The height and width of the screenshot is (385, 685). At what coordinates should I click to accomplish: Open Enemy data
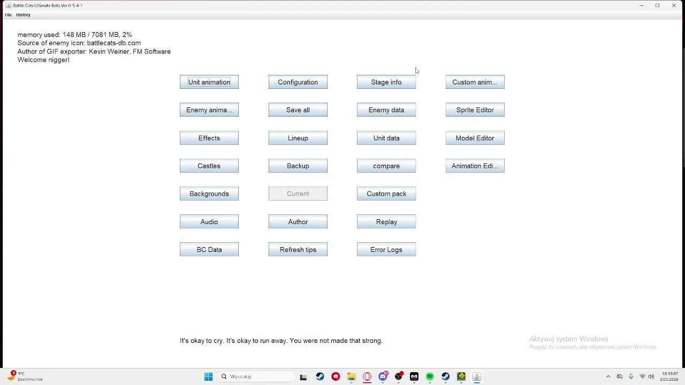tap(386, 110)
